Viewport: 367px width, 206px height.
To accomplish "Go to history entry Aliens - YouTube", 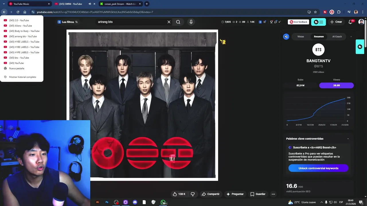I will pos(22,26).
